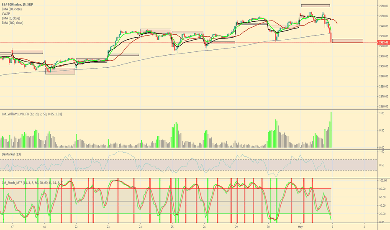The image size is (390, 230).
Task: Click the 40.00 label on Stoch axis
Action: coord(382,206)
